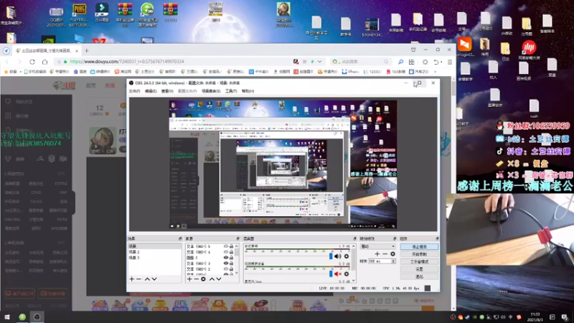Toggle lock on the 图像 2 source

[x=231, y=258]
